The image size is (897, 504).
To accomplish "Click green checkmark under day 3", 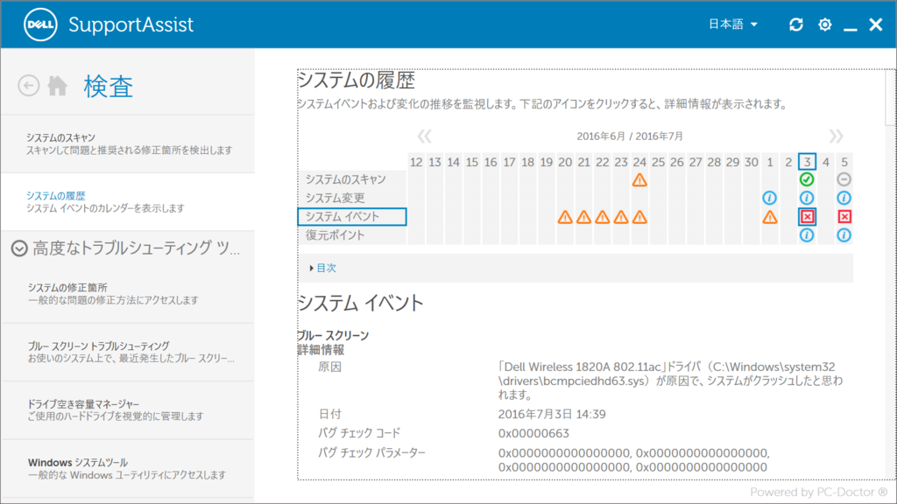I will [x=807, y=179].
